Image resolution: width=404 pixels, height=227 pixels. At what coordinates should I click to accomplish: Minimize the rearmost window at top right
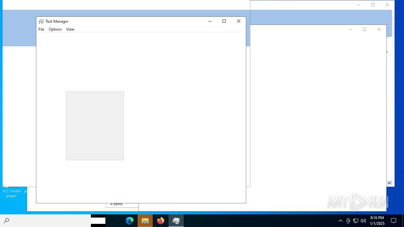point(358,5)
